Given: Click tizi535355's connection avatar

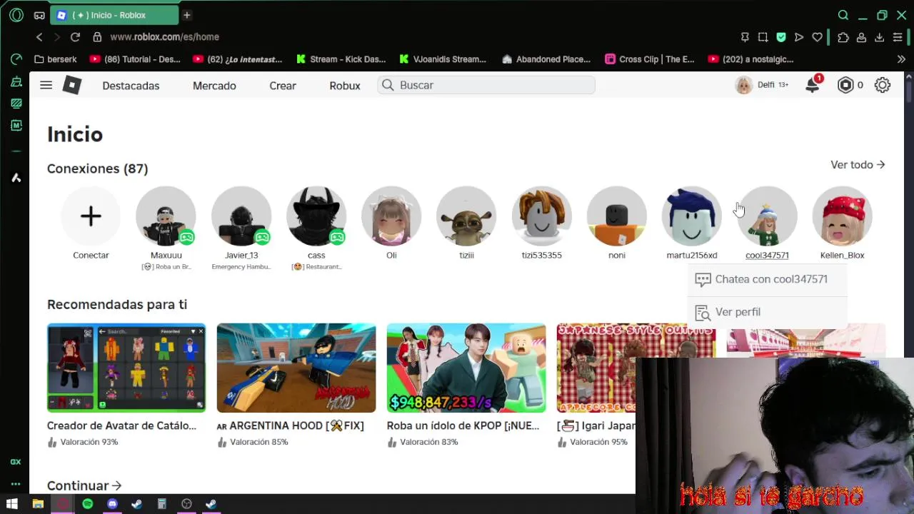Looking at the screenshot, I should (542, 216).
